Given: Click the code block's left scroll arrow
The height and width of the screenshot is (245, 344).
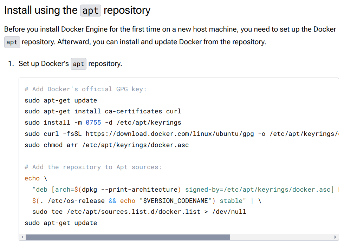Looking at the screenshot, I should (x=22, y=237).
